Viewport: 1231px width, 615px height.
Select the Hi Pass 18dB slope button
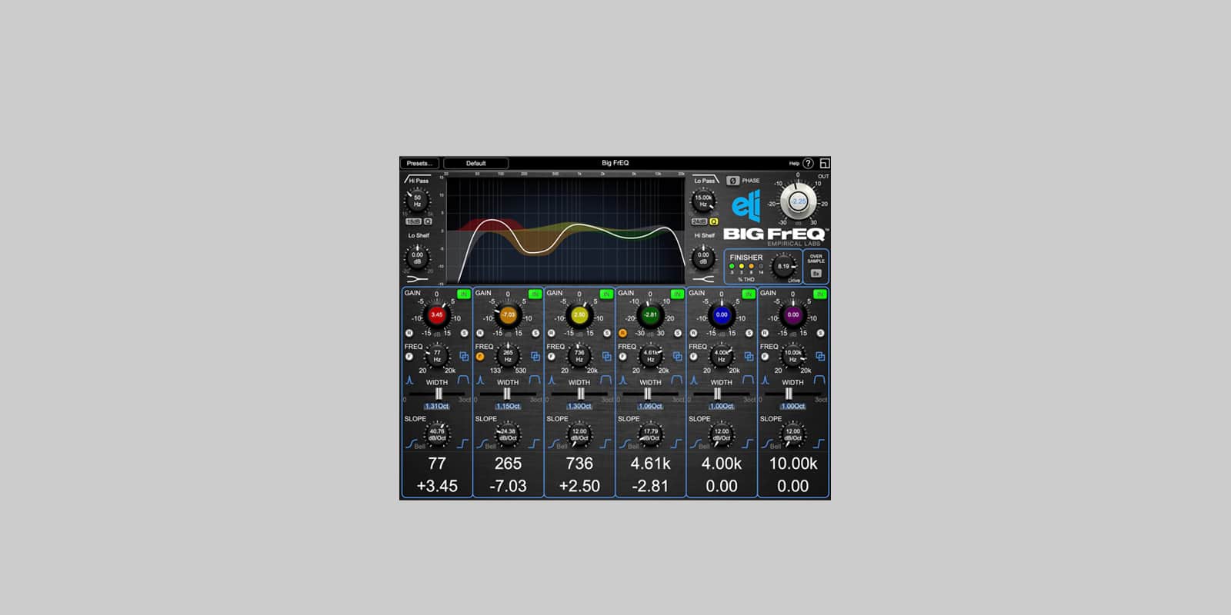coord(413,221)
